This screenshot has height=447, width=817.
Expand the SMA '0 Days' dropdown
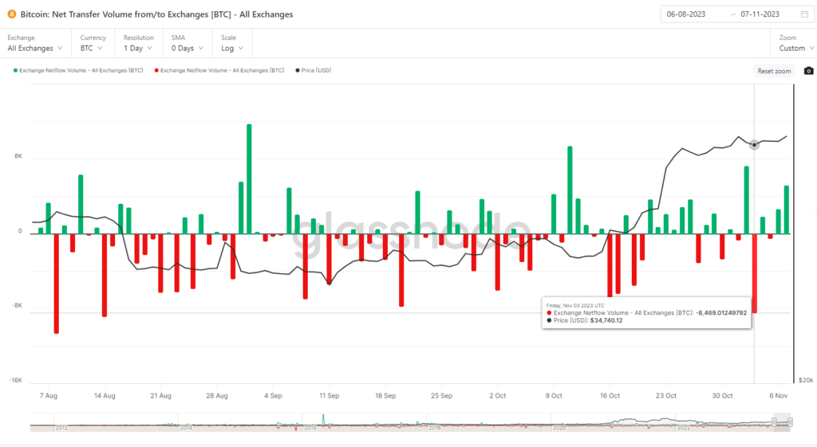click(187, 49)
